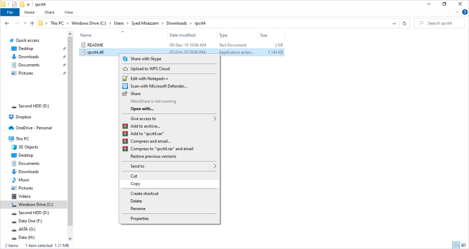Open the View ribbon tab
Image resolution: width=469 pixels, height=249 pixels.
68,12
